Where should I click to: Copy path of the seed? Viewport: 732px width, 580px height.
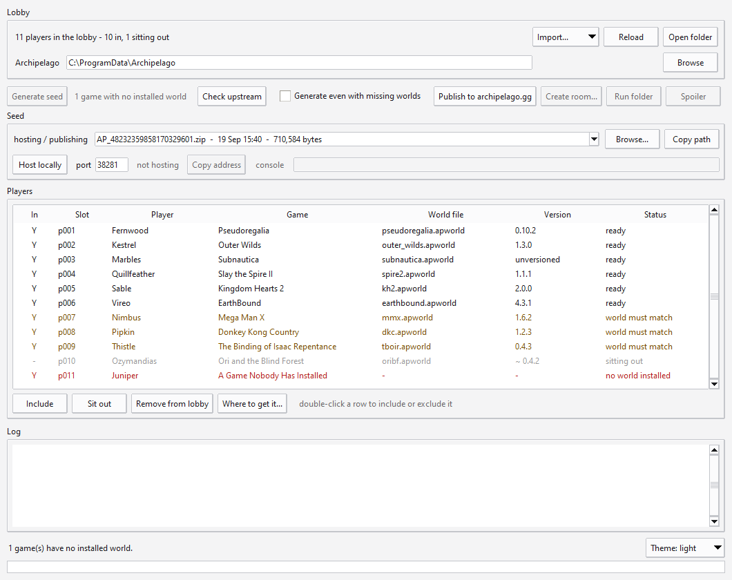(x=691, y=139)
